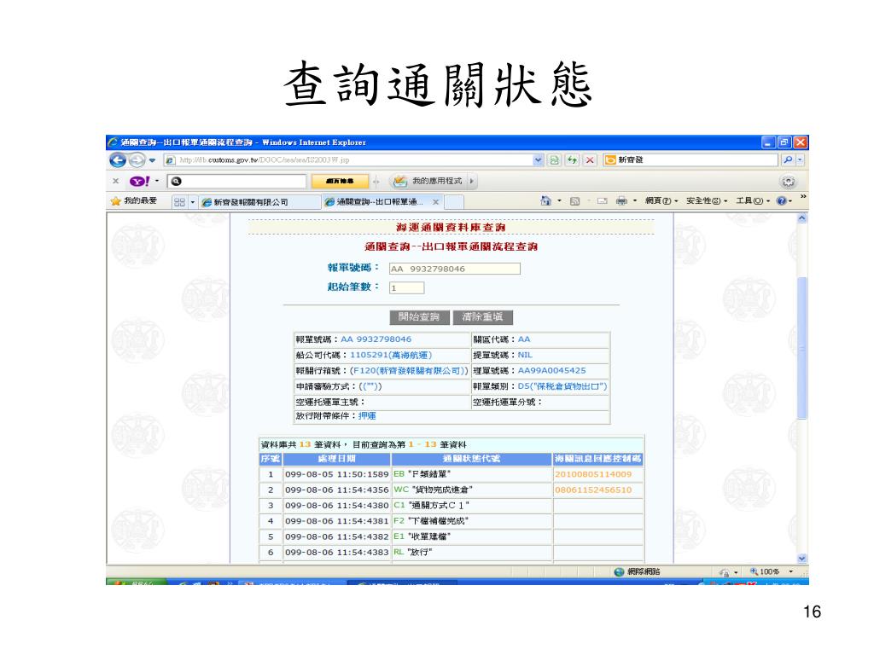Click the Yahoo toolbar search input
This screenshot has width=874, height=655.
coord(237,181)
